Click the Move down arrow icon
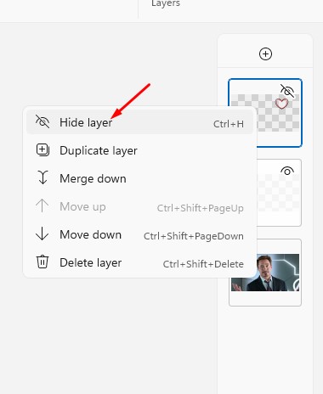Image resolution: width=323 pixels, height=394 pixels. 42,234
